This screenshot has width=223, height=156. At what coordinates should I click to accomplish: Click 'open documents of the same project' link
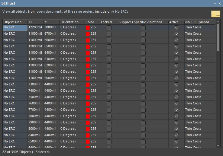click(x=65, y=11)
